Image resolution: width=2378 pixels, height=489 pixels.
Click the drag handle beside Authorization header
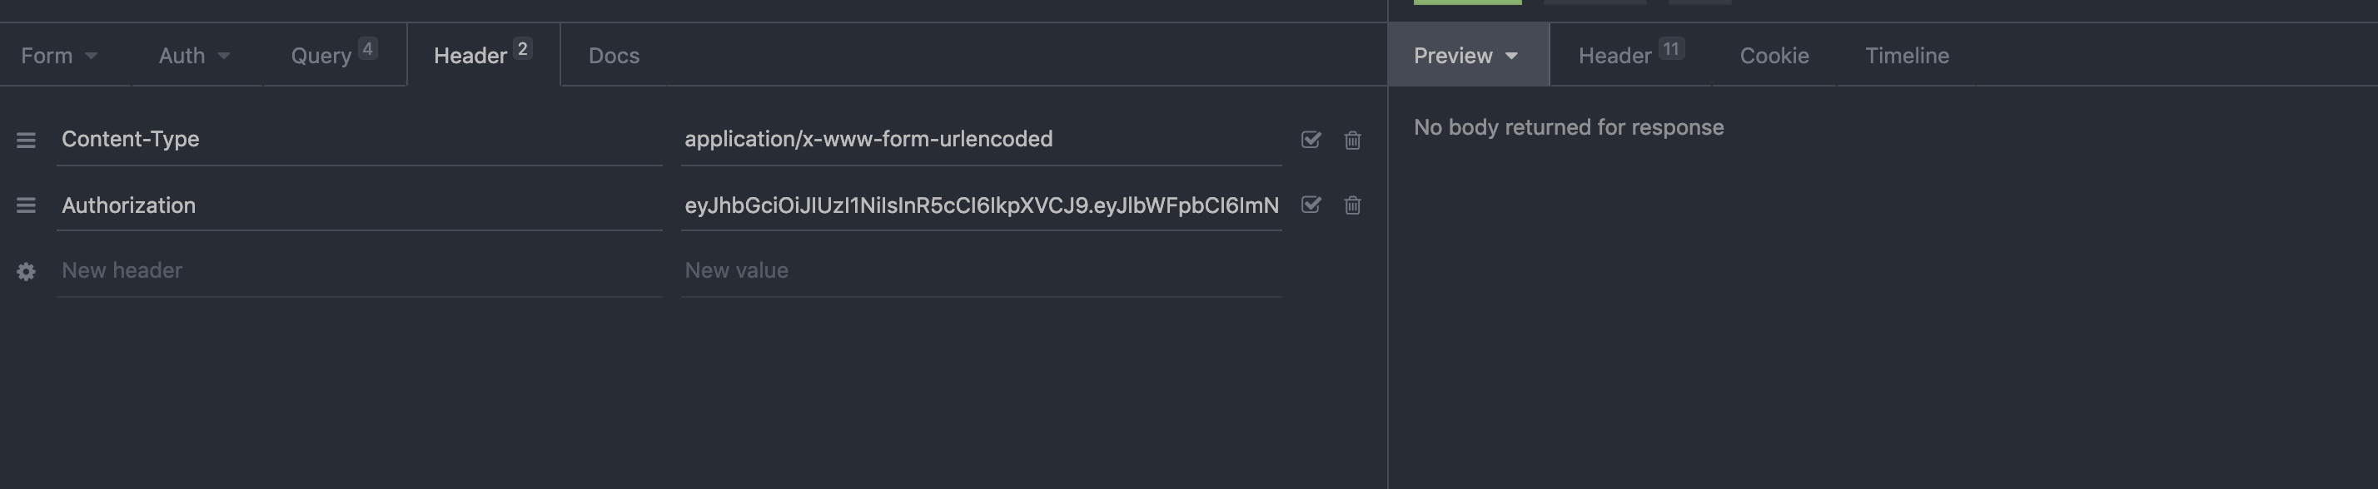pyautogui.click(x=26, y=205)
